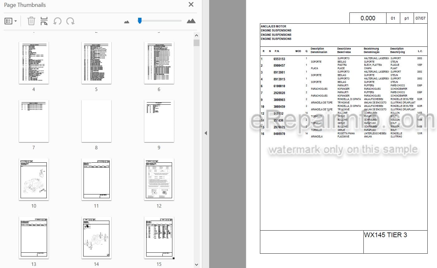Click part number 3008459
This screenshot has height=268, width=437.
[x=279, y=107]
